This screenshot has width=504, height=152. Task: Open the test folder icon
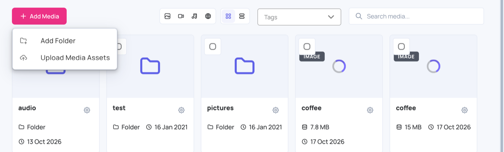coord(150,66)
